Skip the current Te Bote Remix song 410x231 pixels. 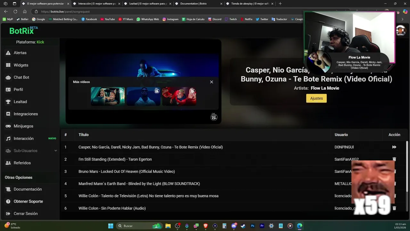point(394,147)
